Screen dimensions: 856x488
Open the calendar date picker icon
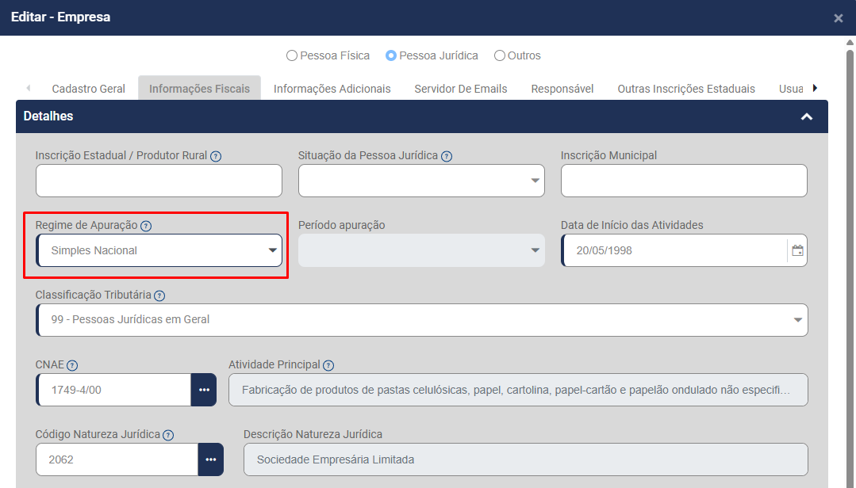point(797,250)
